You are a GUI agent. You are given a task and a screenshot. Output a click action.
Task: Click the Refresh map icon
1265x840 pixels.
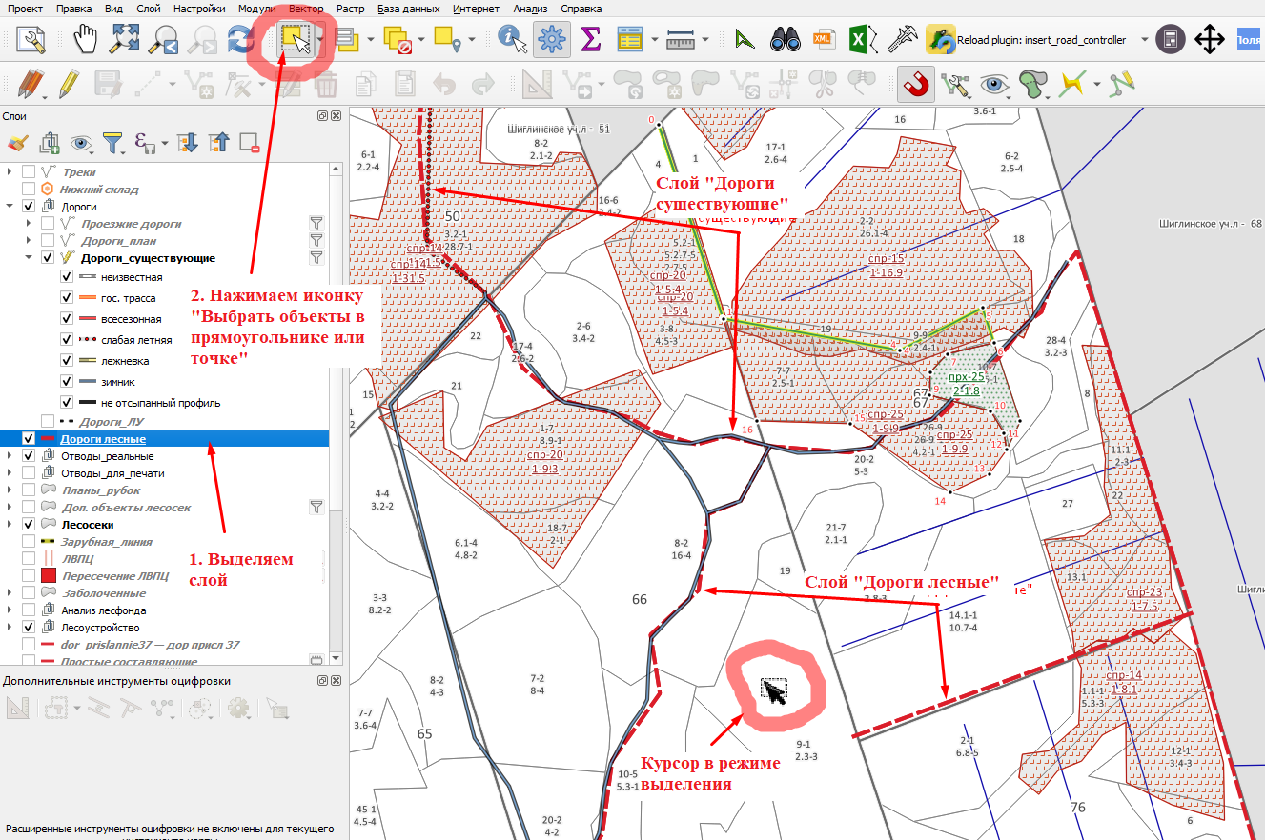pyautogui.click(x=240, y=40)
